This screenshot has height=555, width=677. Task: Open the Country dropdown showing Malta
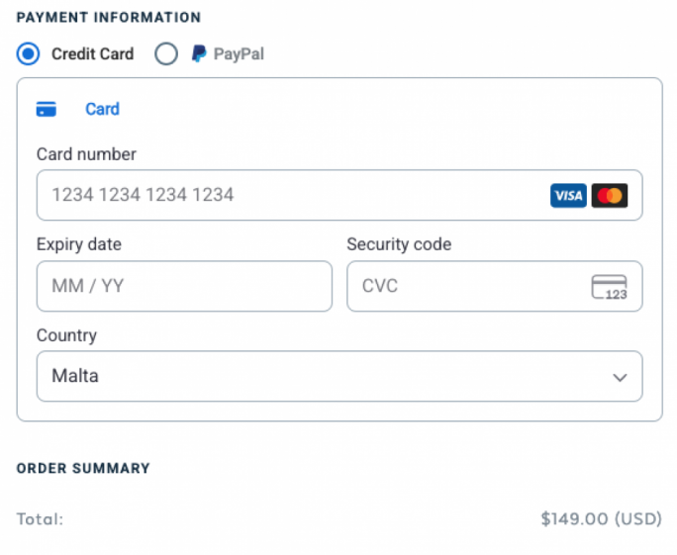coord(327,377)
